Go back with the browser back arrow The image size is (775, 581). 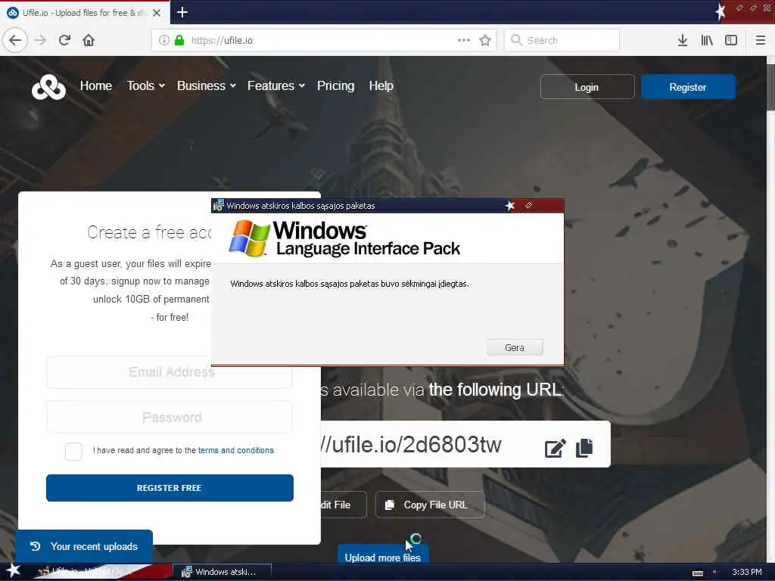15,40
